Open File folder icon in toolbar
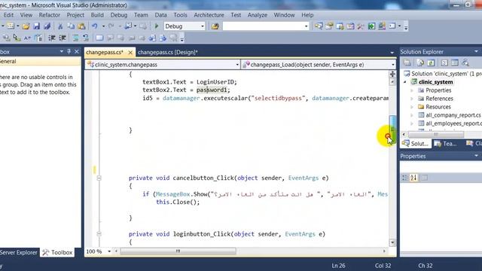 click(26, 26)
